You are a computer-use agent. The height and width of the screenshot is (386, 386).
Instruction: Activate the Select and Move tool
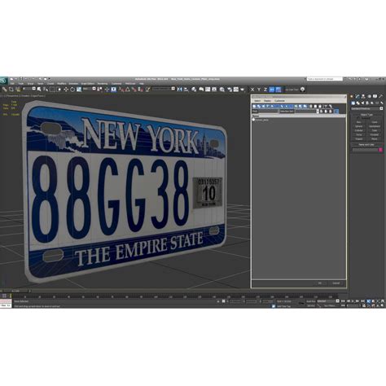(x=66, y=89)
